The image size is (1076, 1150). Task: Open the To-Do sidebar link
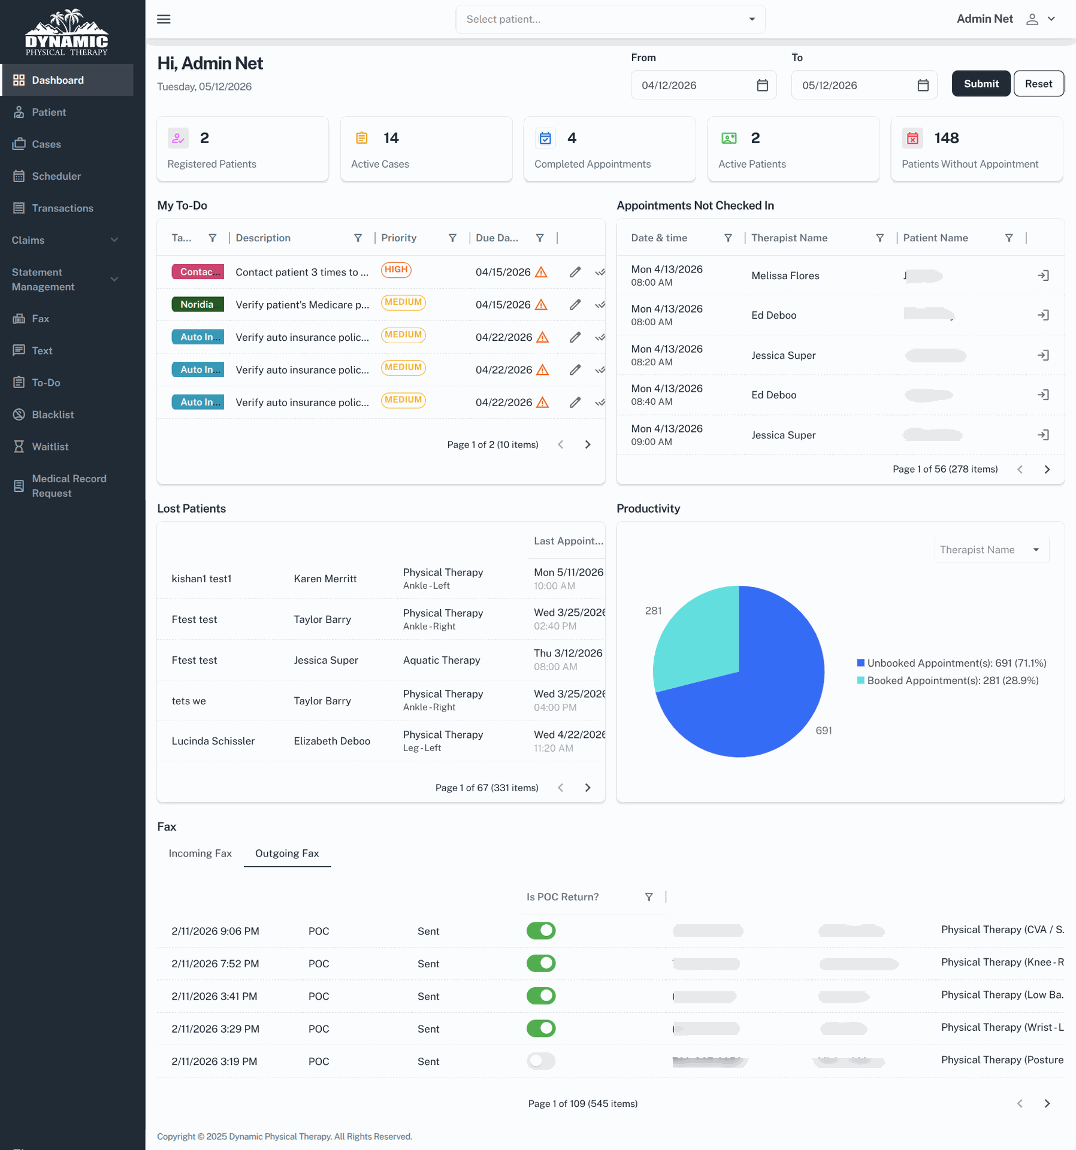click(67, 383)
